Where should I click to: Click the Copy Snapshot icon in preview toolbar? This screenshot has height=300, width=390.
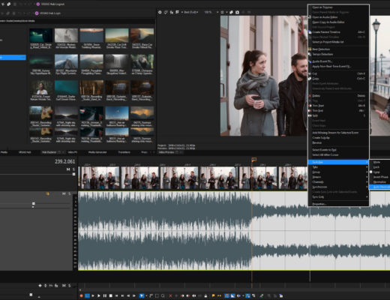(x=231, y=12)
